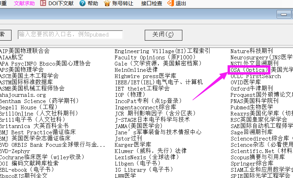Select Begell House（工程）
The width and height of the screenshot is (293, 178).
point(29,107)
